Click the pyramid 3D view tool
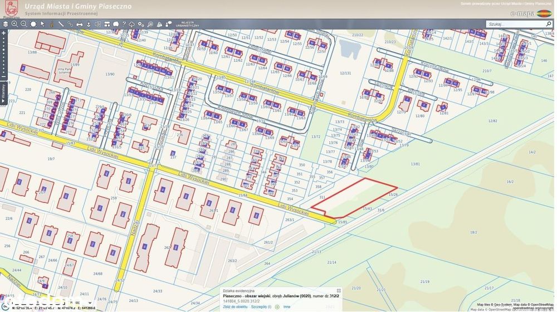 pos(159,24)
